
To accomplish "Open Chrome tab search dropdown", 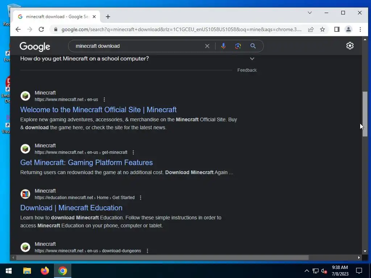I will pyautogui.click(x=310, y=13).
